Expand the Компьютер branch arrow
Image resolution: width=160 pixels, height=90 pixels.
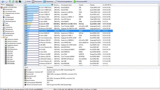coord(2,9)
